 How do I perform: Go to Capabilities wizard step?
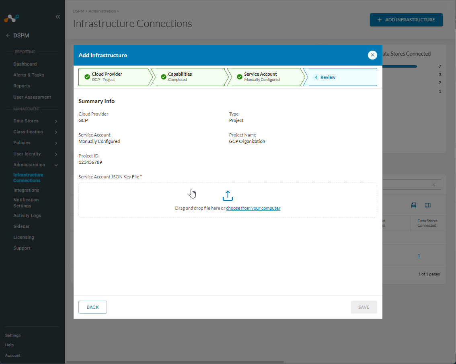tap(189, 77)
